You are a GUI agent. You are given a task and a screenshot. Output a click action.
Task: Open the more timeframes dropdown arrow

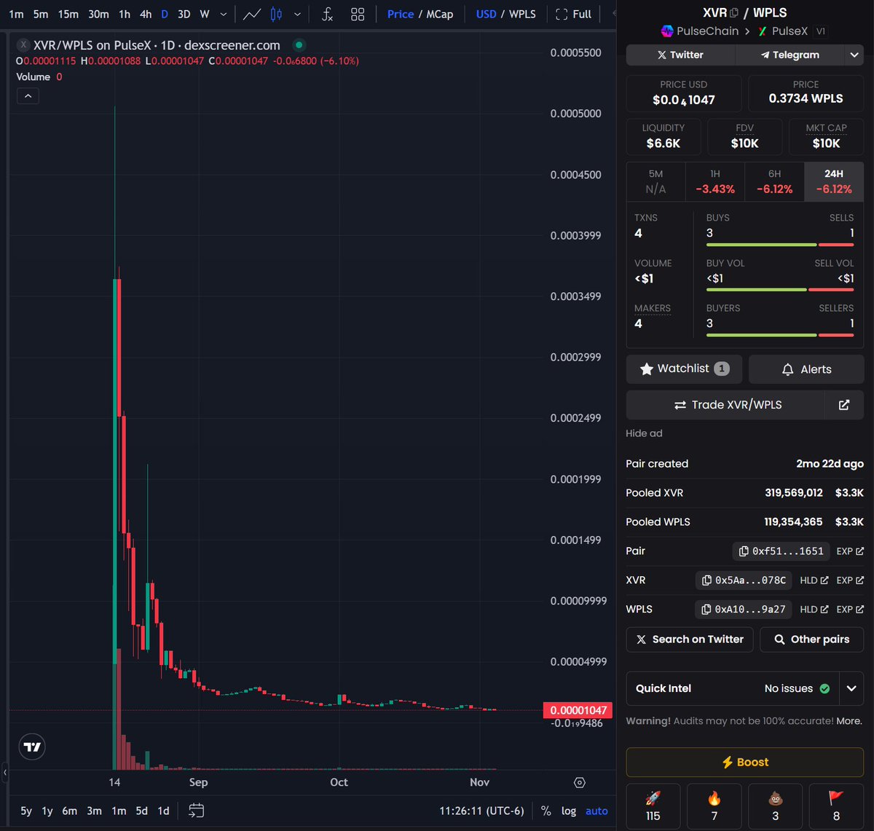tap(223, 14)
